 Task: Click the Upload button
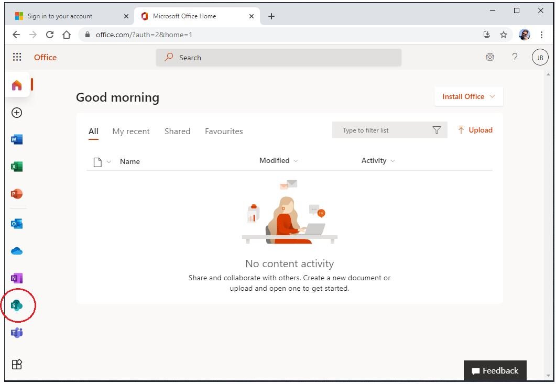[x=475, y=130]
